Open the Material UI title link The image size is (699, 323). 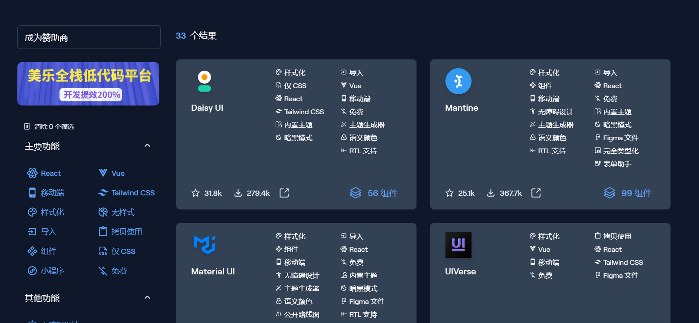tap(213, 271)
